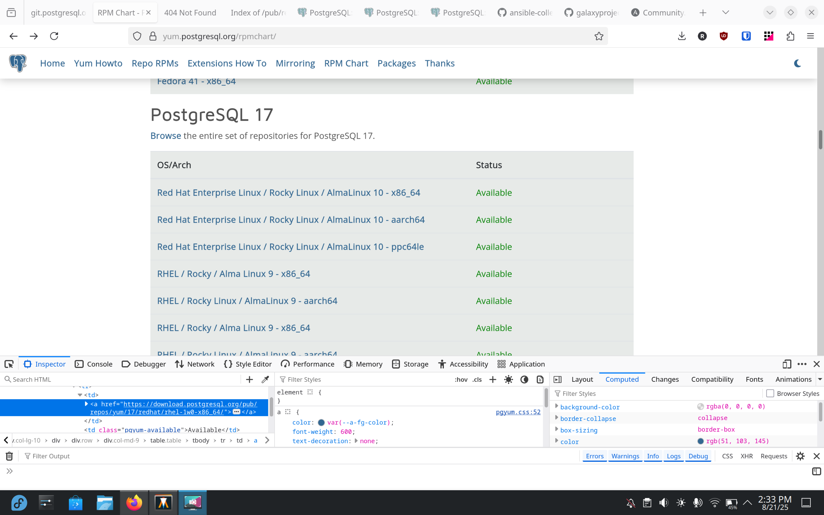The image size is (824, 515).
Task: Open the Browse repositories link
Action: 165,136
